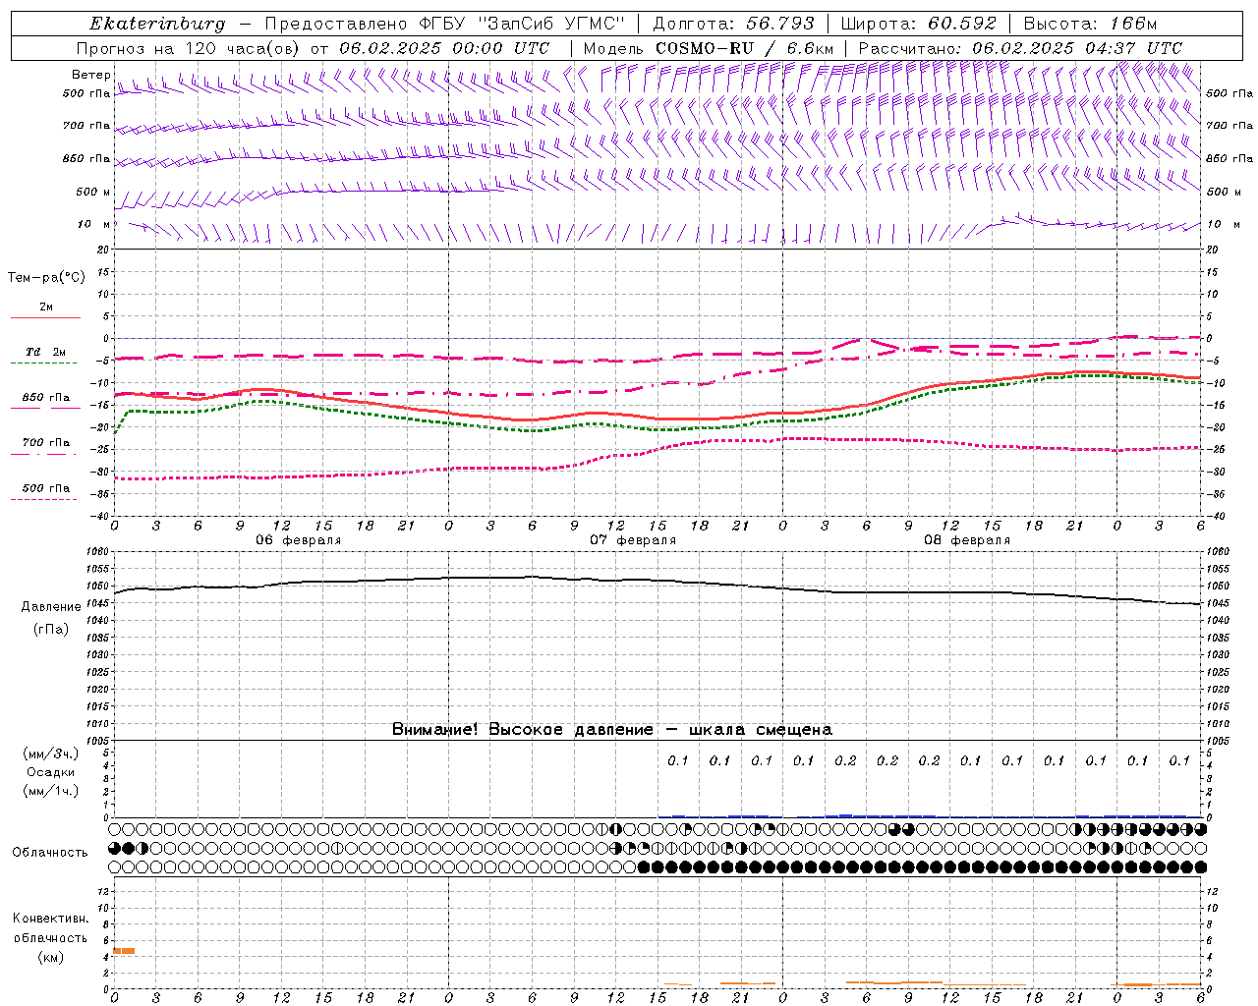Click the Высота: 166м value
Image resolution: width=1258 pixels, height=1006 pixels.
click(x=1090, y=24)
